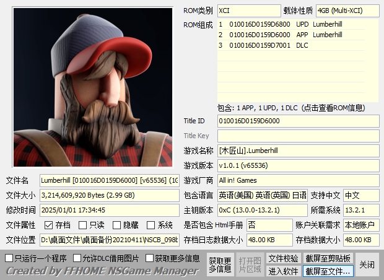Select ROM row 1 UPD Lumberhill
Image resolution: width=384 pixels, height=280 pixels.
tap(291, 24)
